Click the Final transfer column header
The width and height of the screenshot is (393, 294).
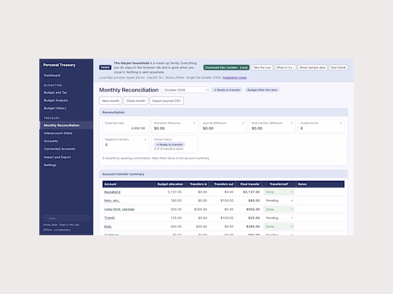coord(250,184)
